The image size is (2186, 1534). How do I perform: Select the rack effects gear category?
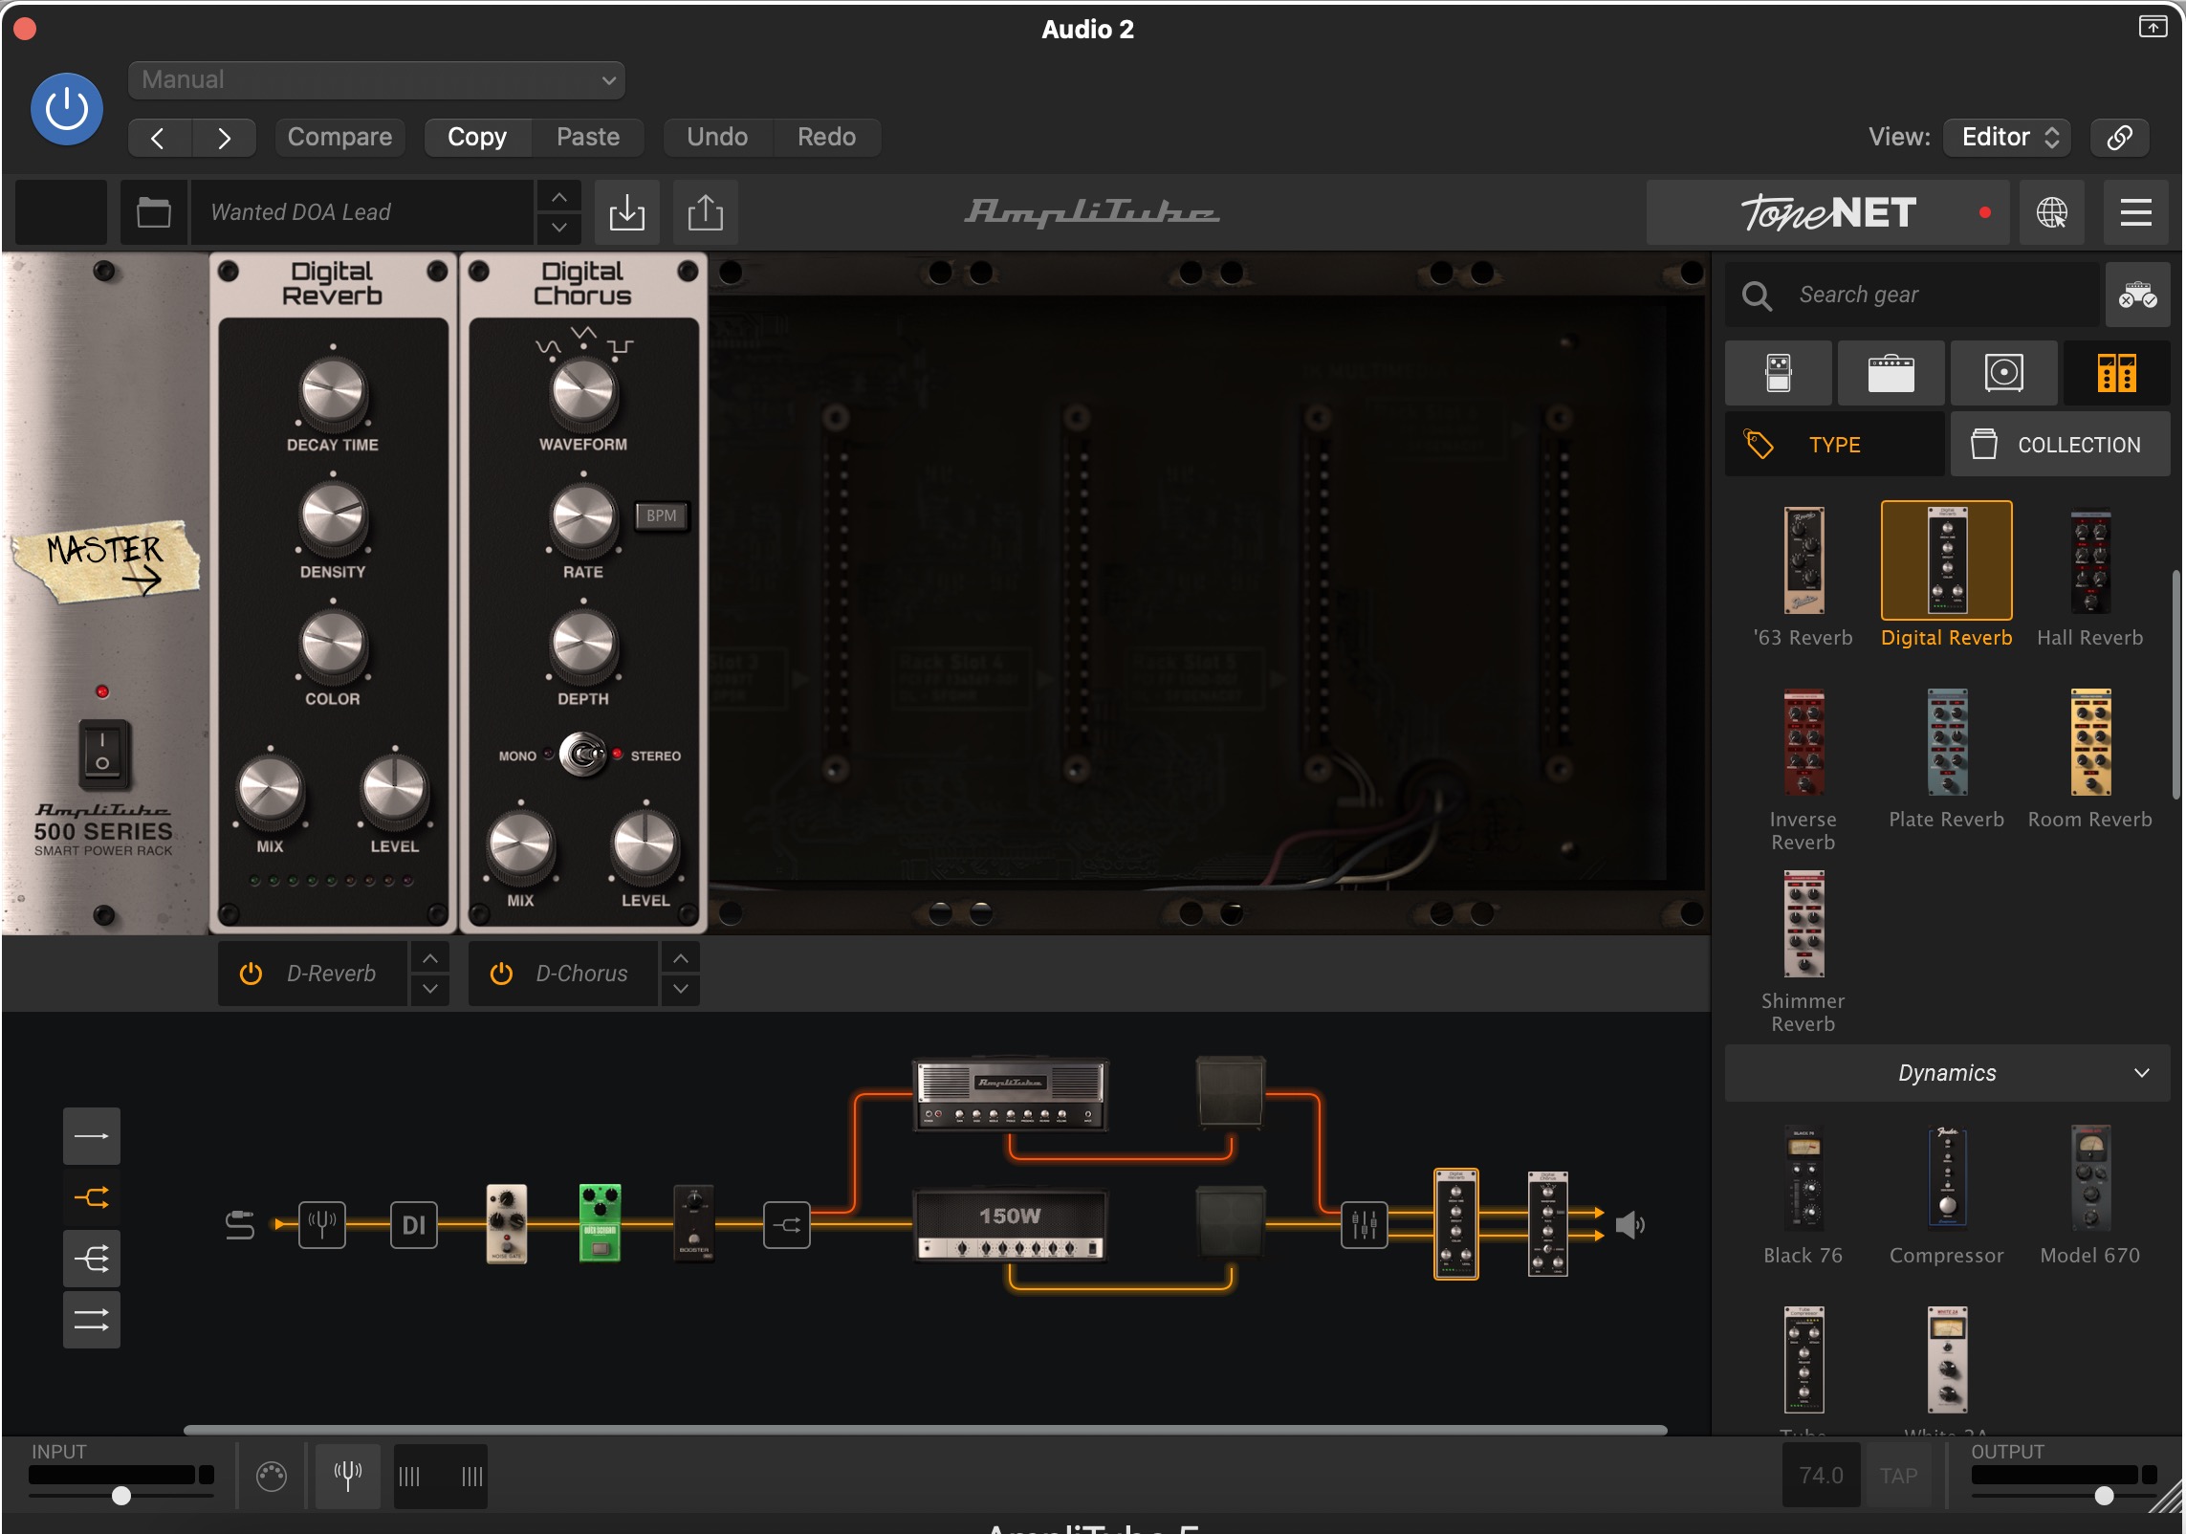point(2117,373)
